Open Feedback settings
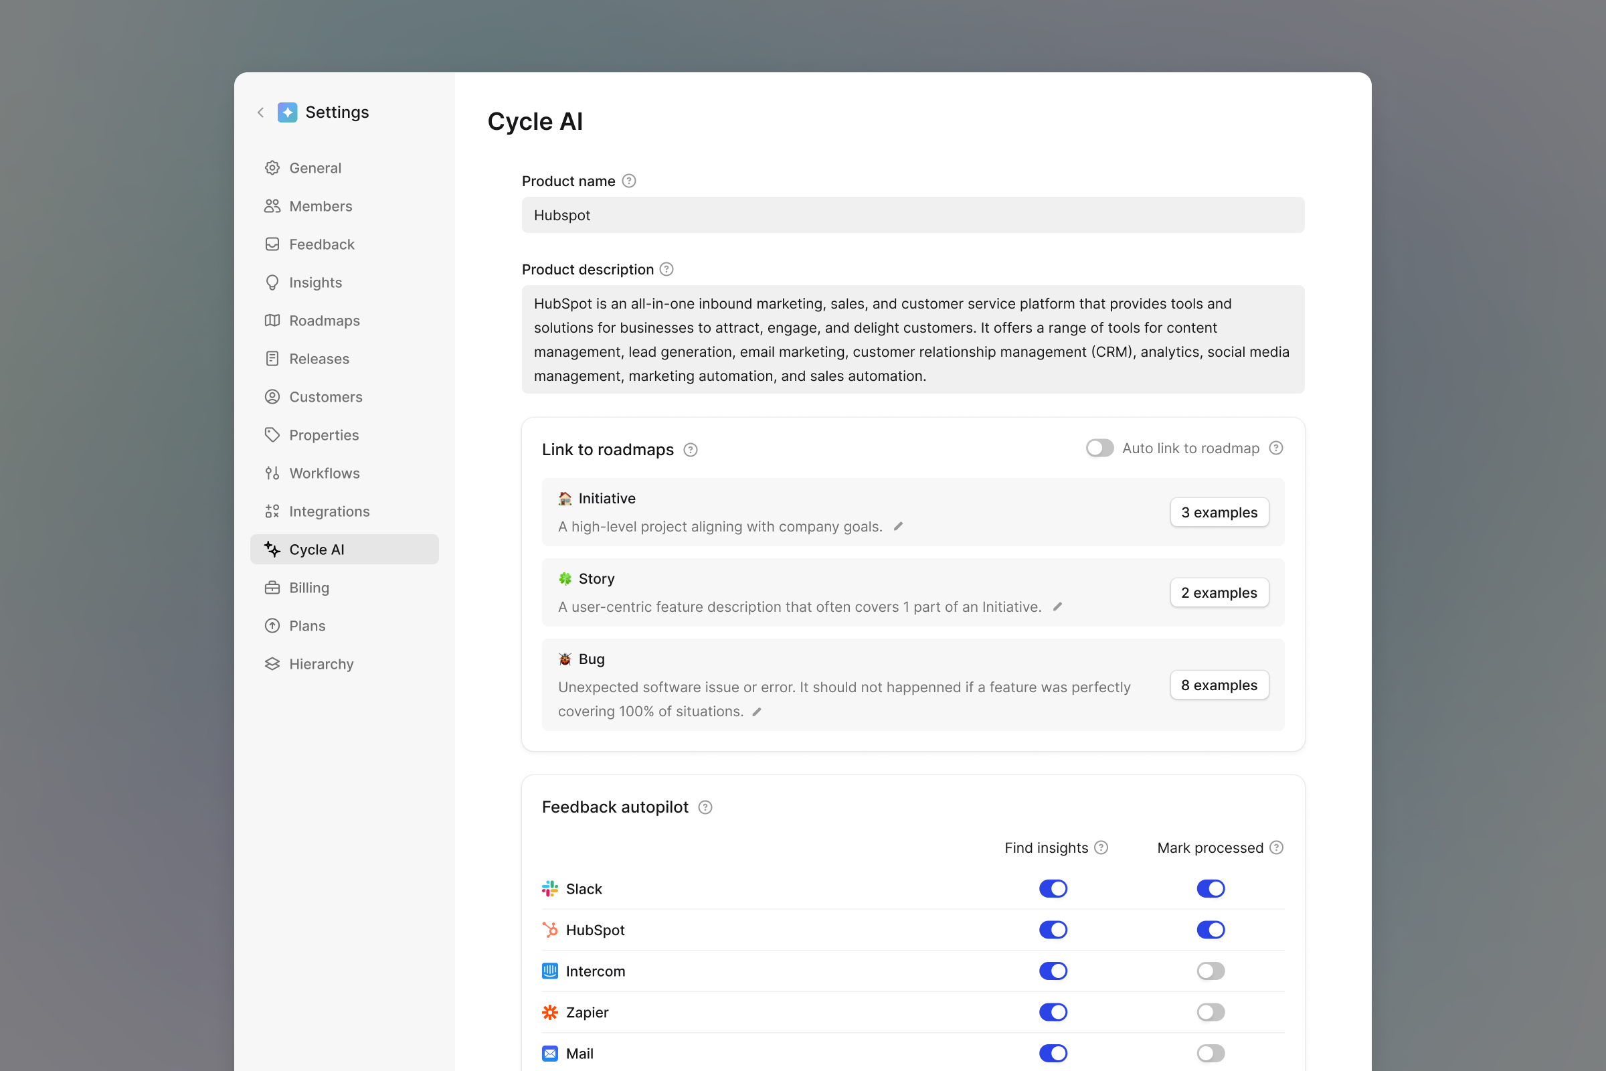The image size is (1606, 1071). point(344,244)
